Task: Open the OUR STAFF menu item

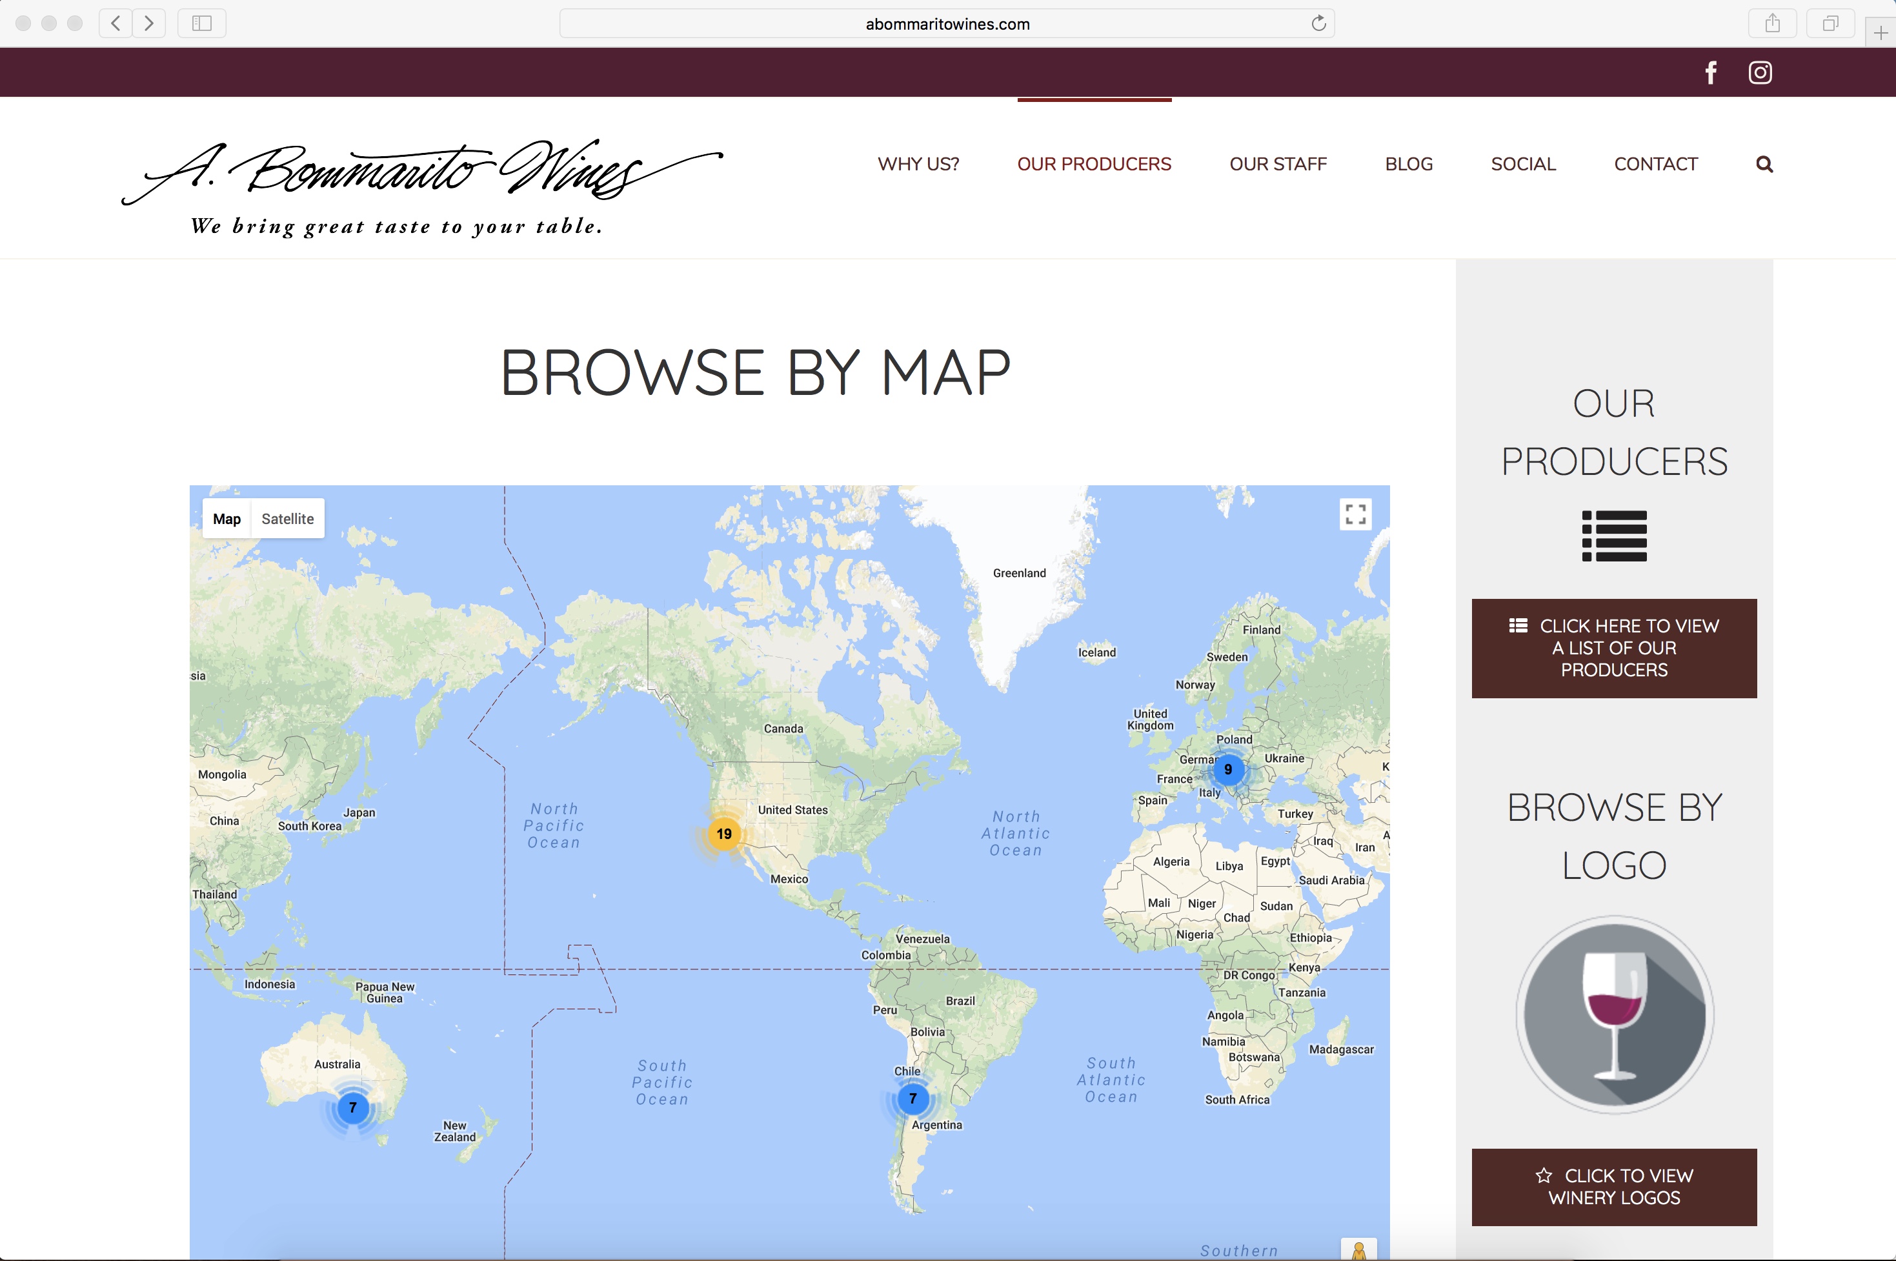Action: [1278, 164]
